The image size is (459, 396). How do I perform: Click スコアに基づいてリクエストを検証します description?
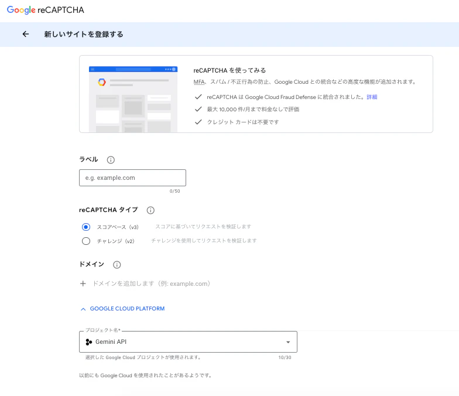click(203, 226)
